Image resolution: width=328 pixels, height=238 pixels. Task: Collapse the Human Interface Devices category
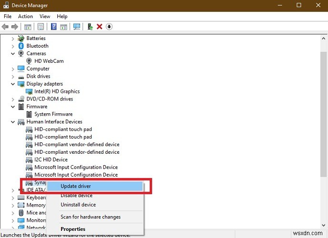(x=13, y=122)
